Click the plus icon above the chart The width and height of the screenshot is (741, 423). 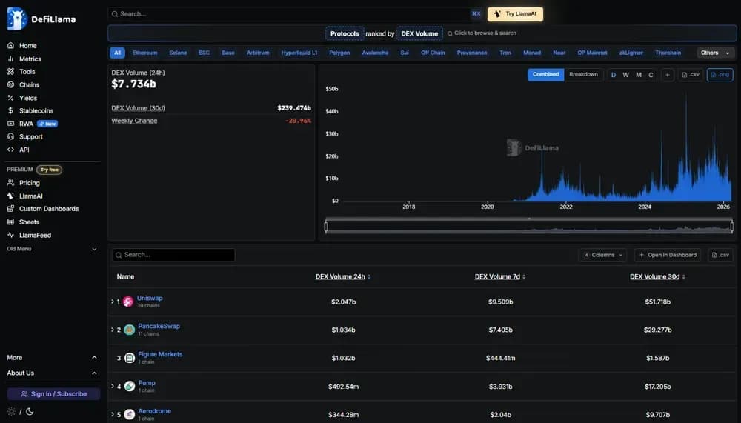tap(668, 75)
